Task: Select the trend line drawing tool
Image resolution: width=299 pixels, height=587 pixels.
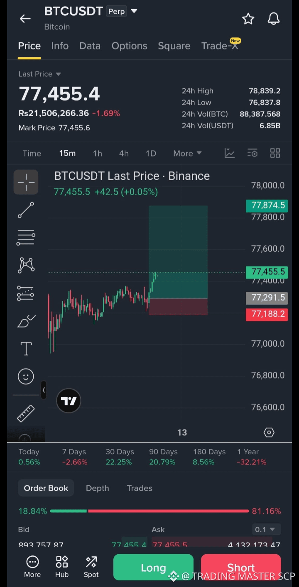Action: 26,210
